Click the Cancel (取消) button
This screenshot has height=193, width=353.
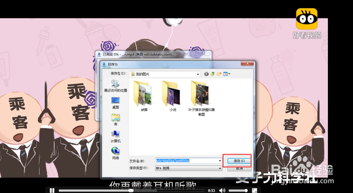239,168
